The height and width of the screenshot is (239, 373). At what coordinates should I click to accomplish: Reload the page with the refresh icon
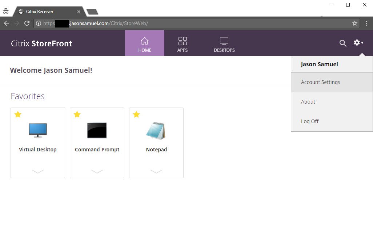coord(27,23)
